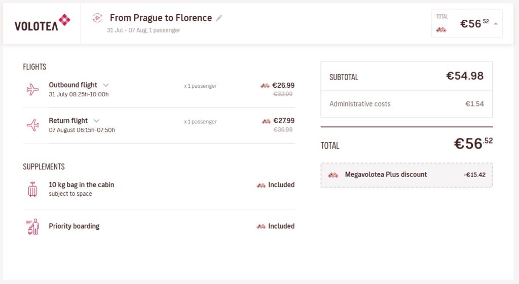Click the return flight plane icon
Viewport: 519px width, 284px height.
(32, 125)
